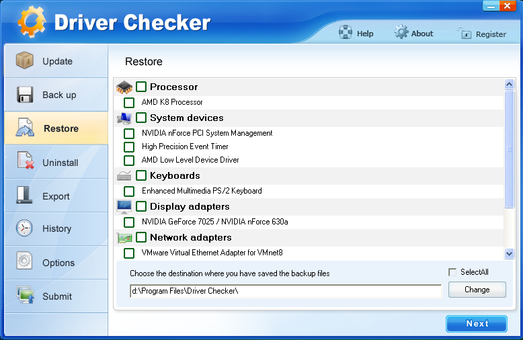
Task: Open the About link text
Action: [x=422, y=34]
